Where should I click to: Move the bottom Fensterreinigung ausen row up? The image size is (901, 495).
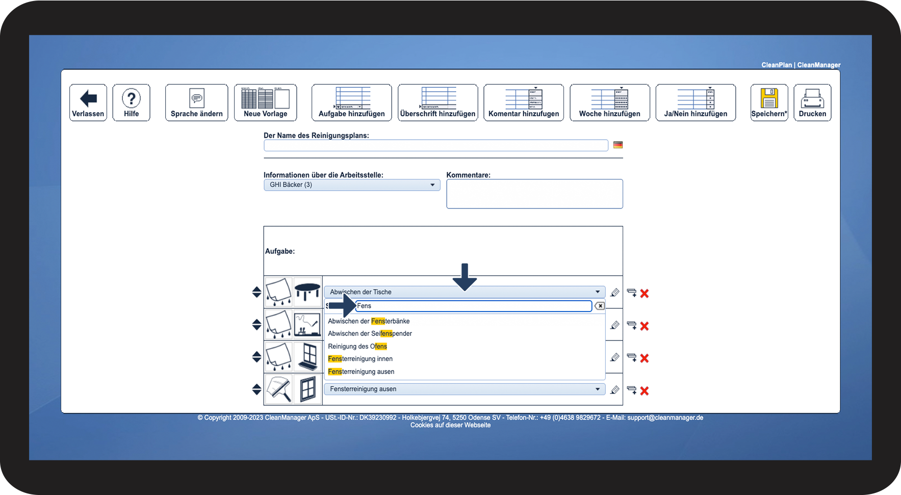[x=256, y=386]
